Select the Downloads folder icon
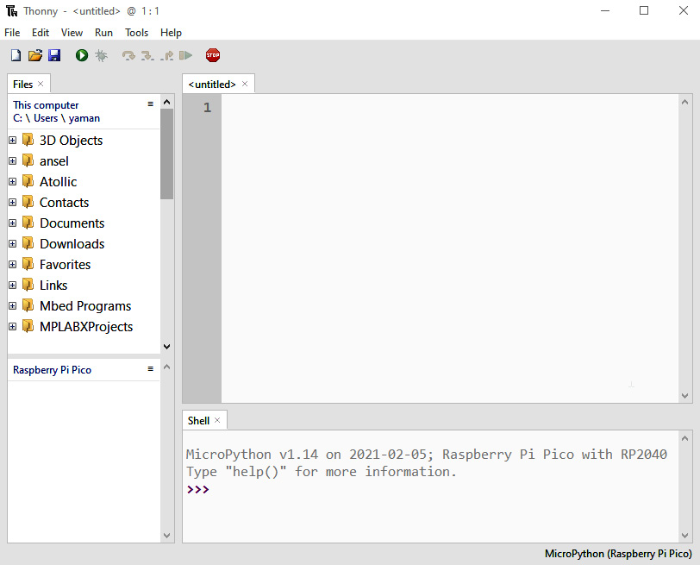Screen dimensions: 700x565 28,243
